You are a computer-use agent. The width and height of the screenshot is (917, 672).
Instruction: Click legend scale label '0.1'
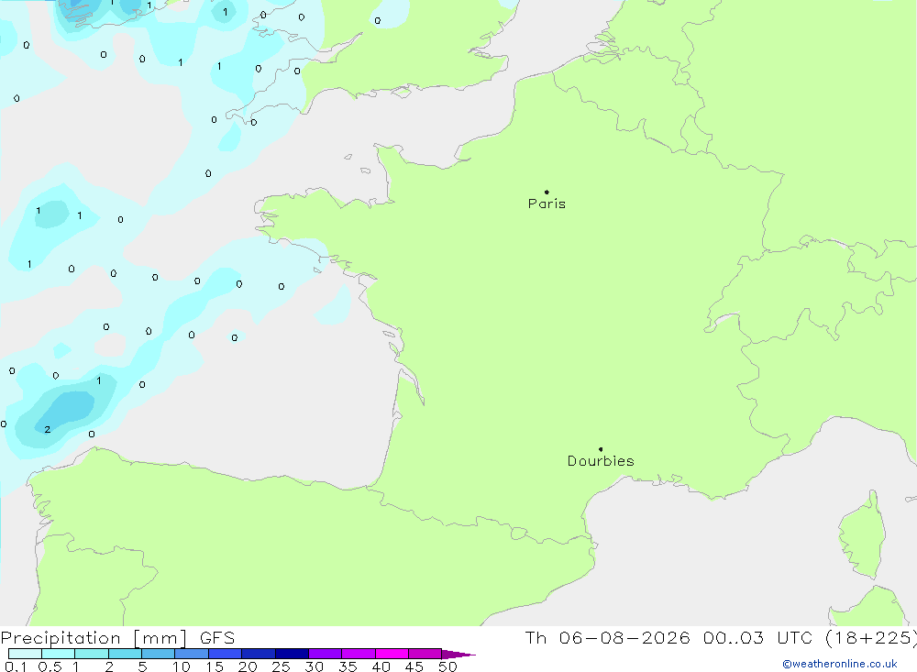[x=16, y=666]
